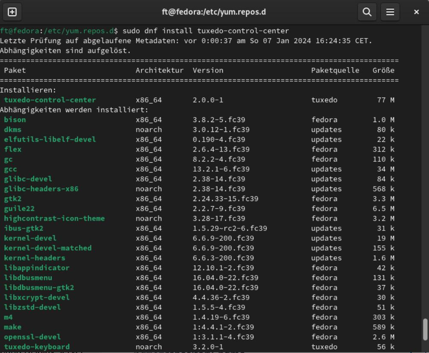Click the kernel-devel package name
This screenshot has height=353, width=429.
[30, 238]
